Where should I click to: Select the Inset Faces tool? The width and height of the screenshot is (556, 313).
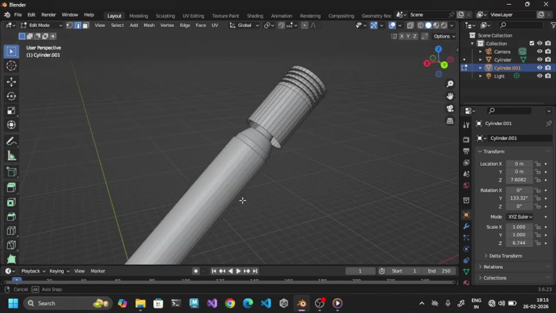pyautogui.click(x=11, y=202)
